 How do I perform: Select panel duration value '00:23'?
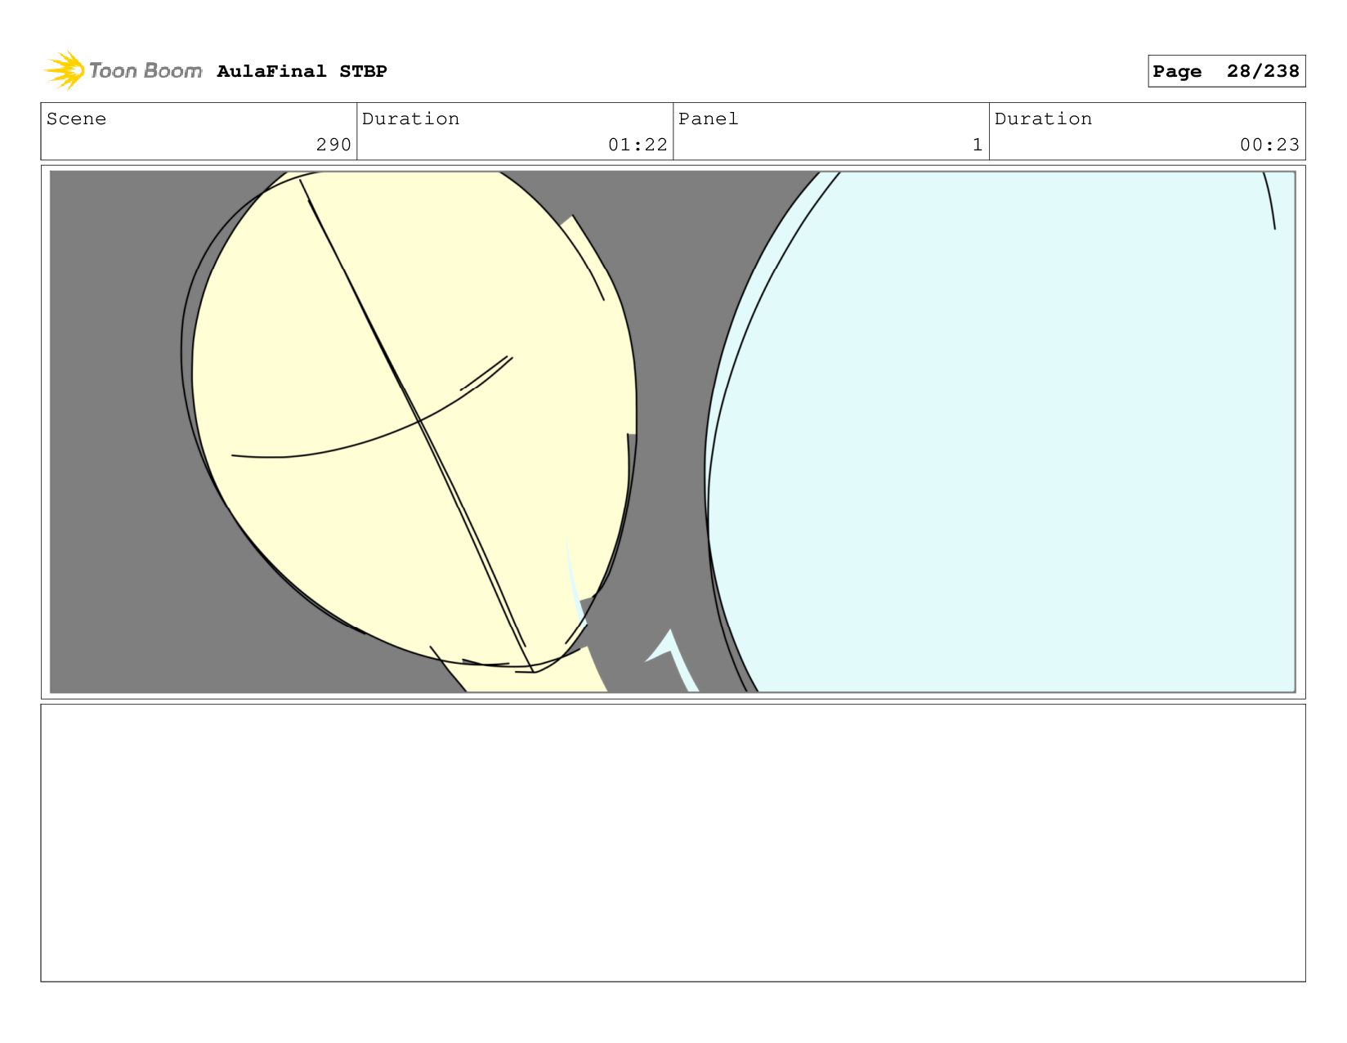(x=1269, y=145)
